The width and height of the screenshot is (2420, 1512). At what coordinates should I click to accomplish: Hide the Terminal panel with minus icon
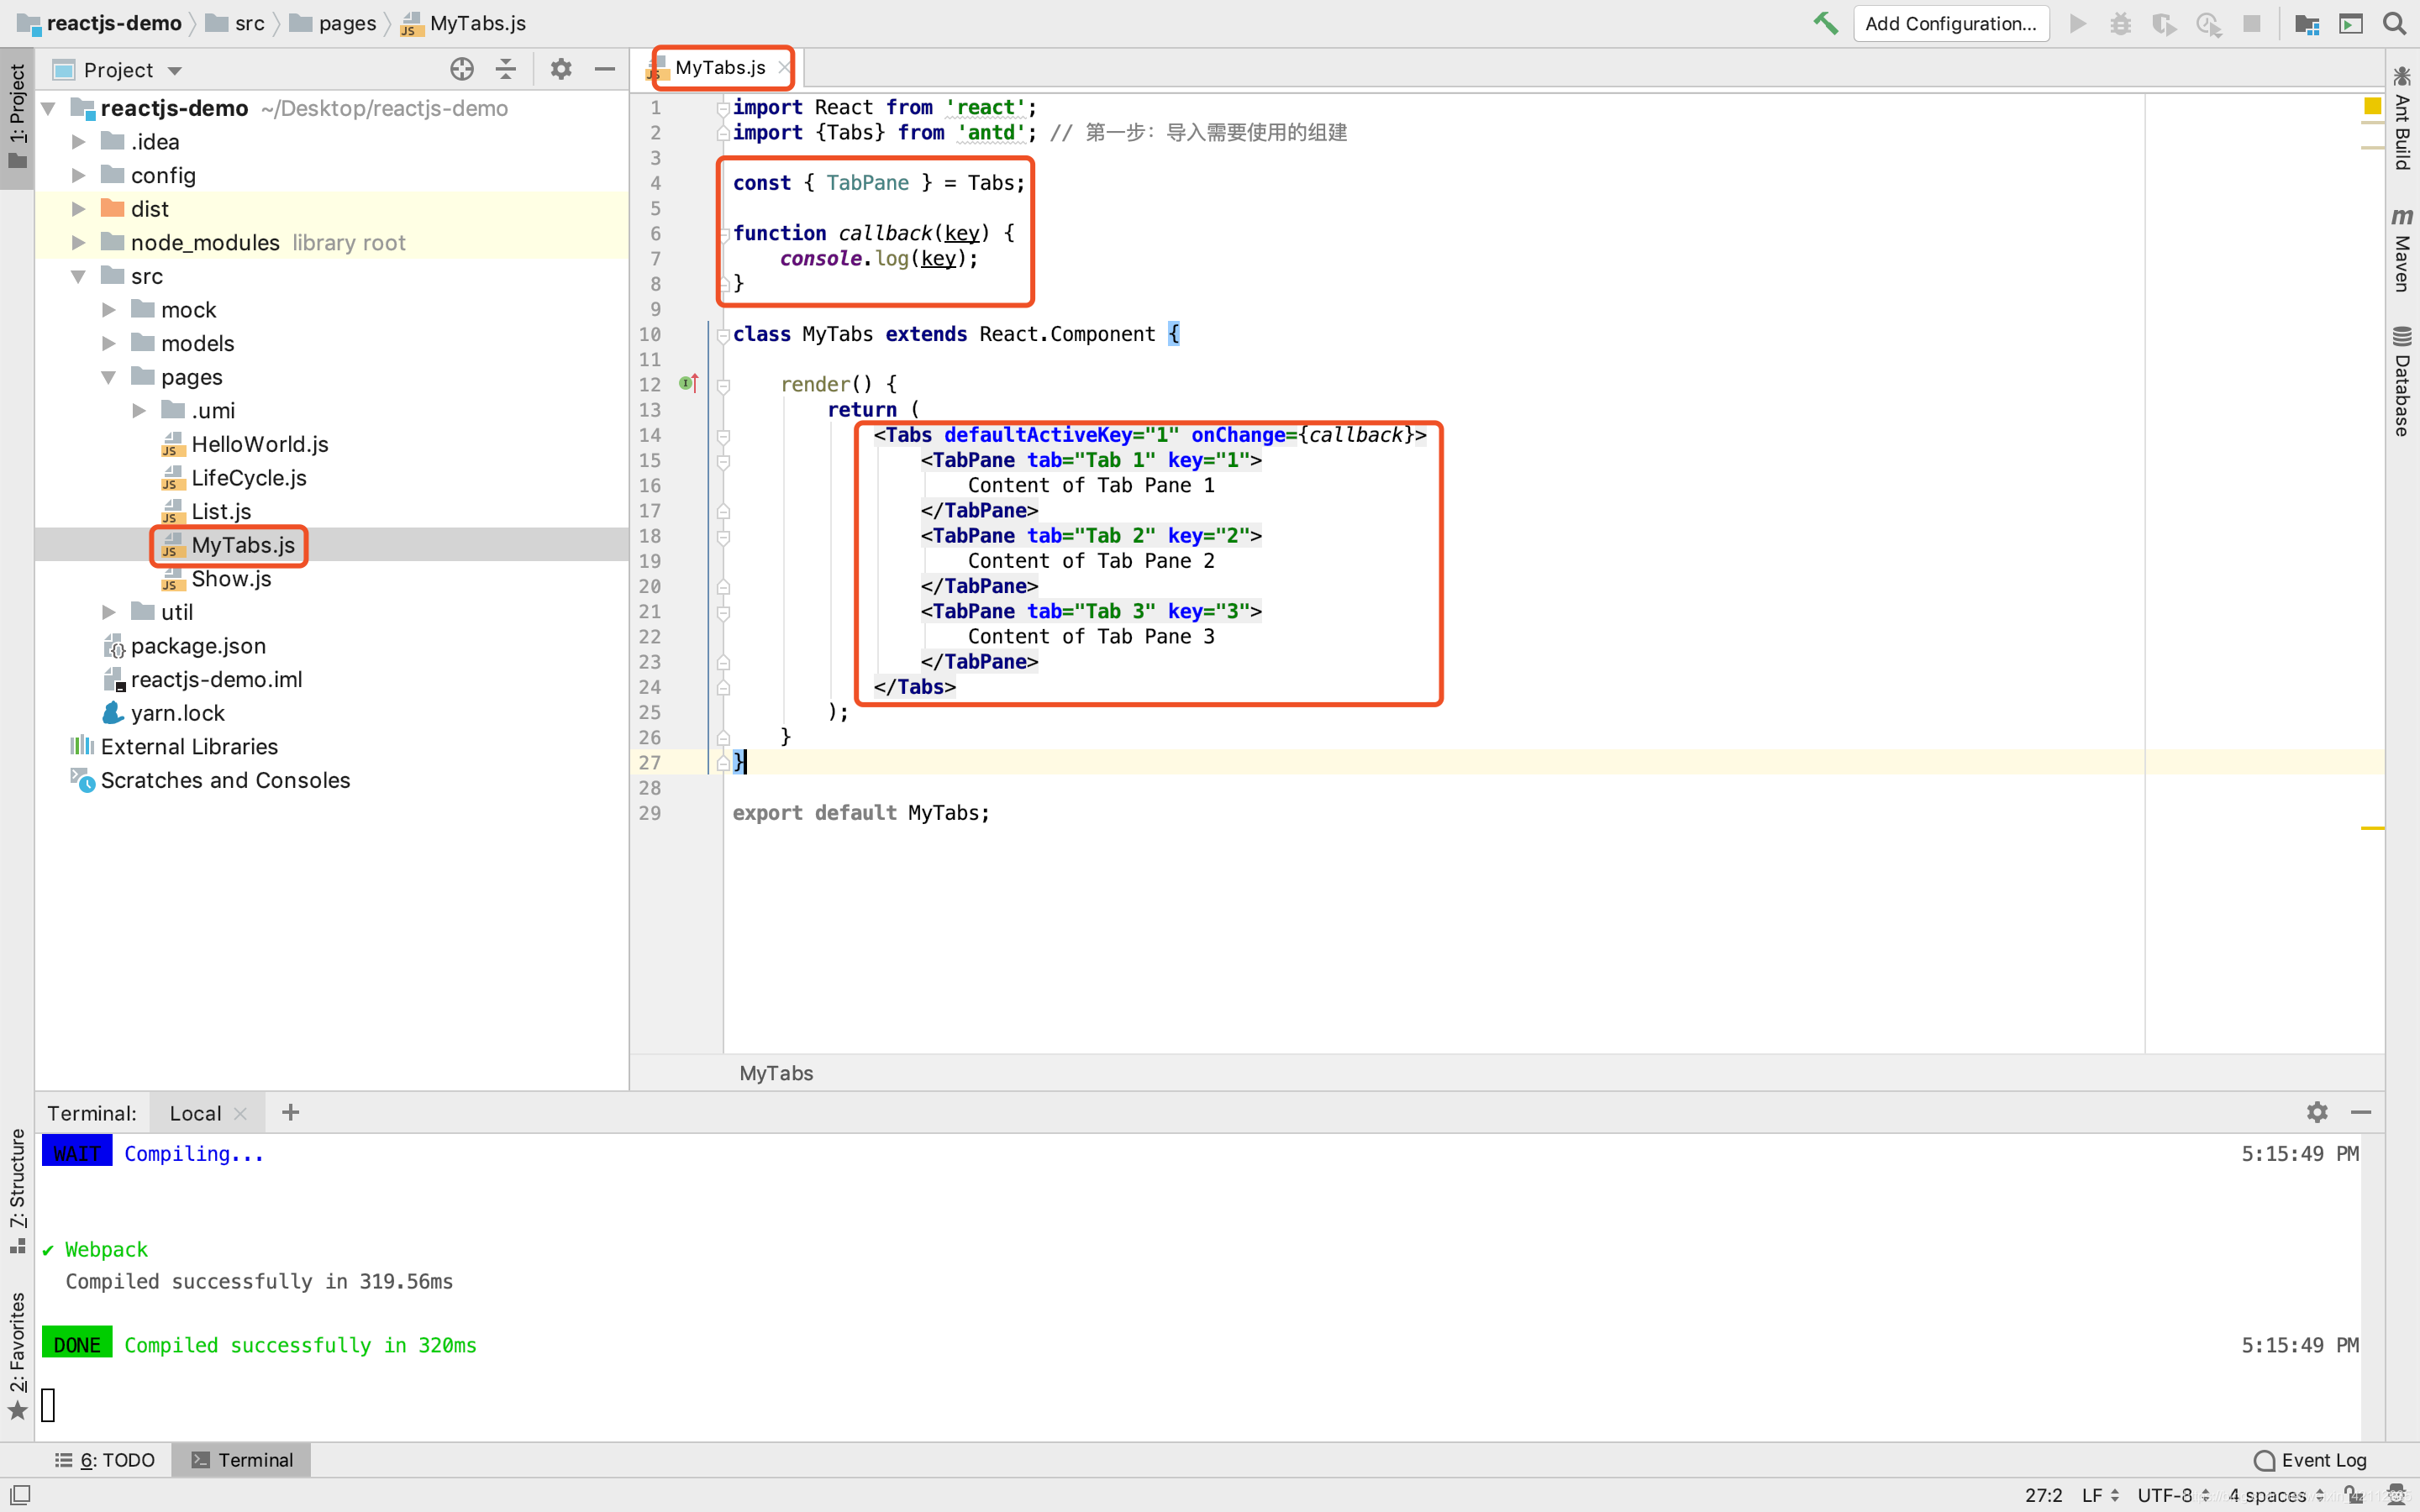[x=2361, y=1112]
